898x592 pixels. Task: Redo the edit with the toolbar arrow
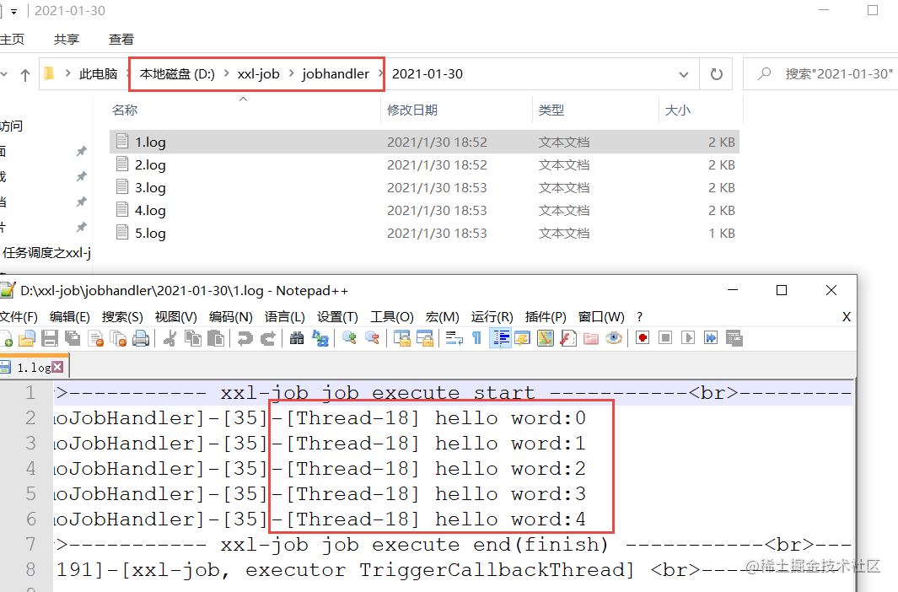point(268,338)
